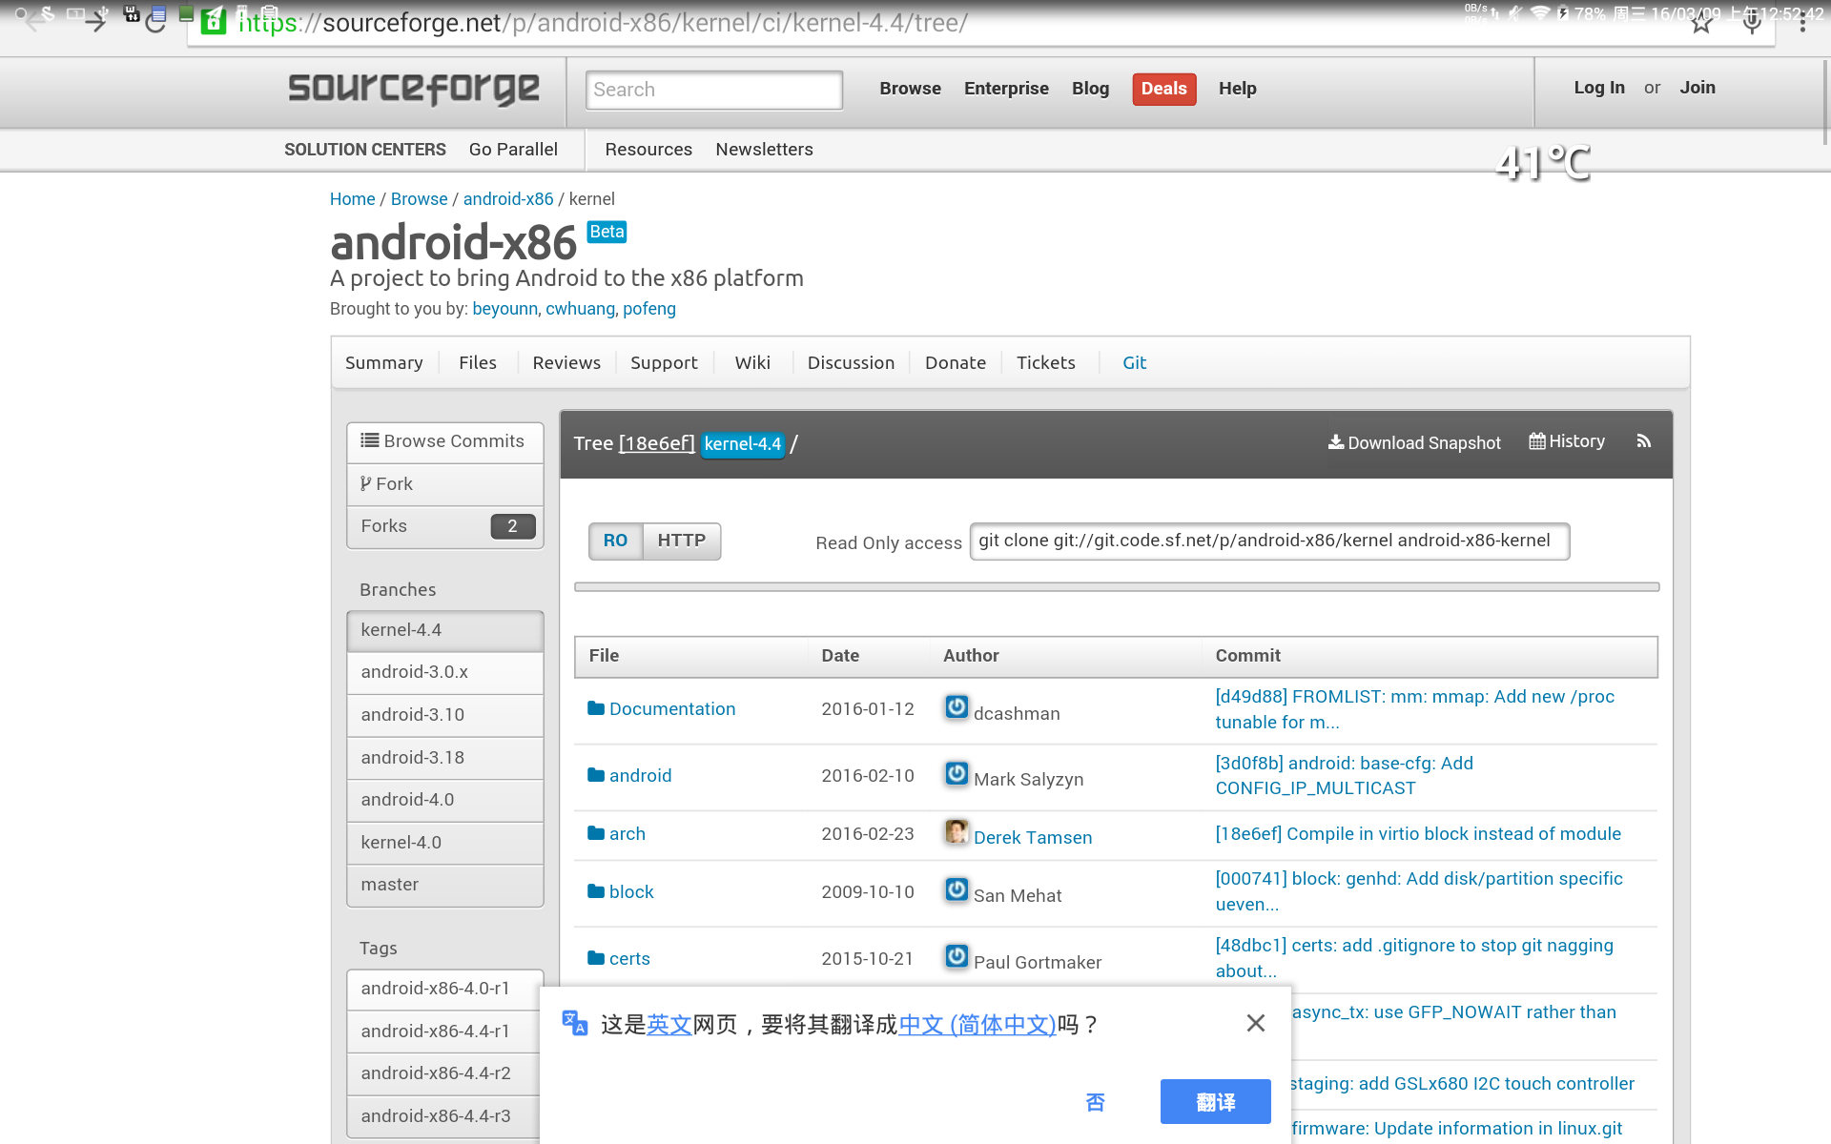Open commit [d49d88] FROMLIST link

point(1415,709)
